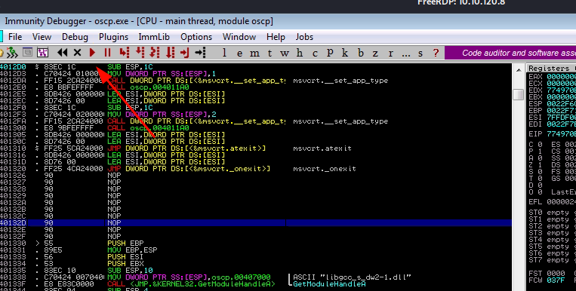Screen dimensions: 576x291
Task: Click Execute till return toolbar icon
Action: (184, 53)
